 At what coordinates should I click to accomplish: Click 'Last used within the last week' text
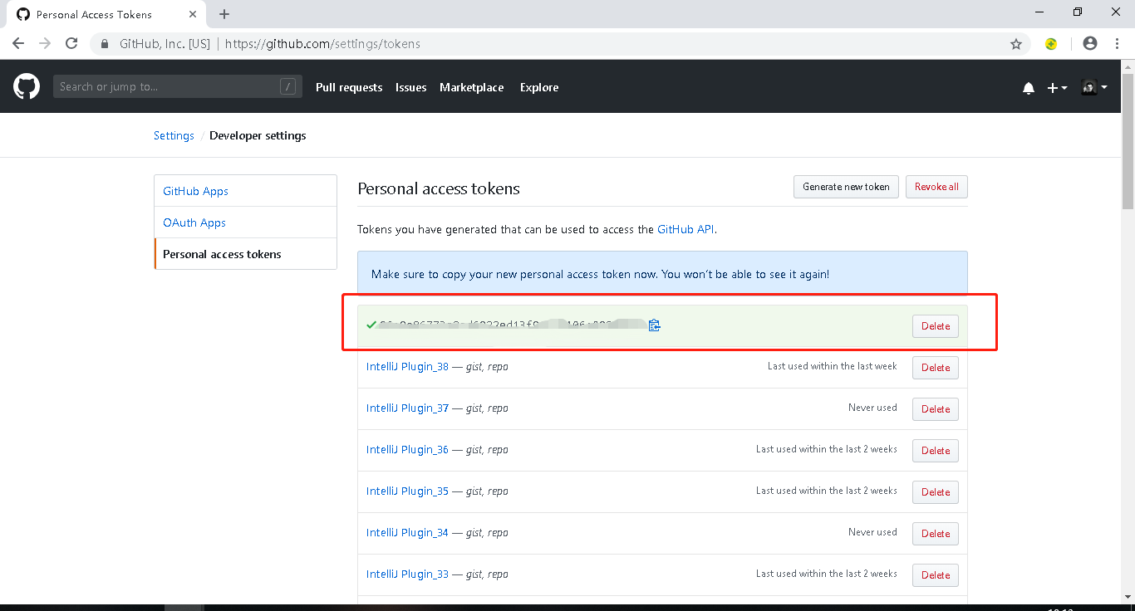pyautogui.click(x=833, y=366)
